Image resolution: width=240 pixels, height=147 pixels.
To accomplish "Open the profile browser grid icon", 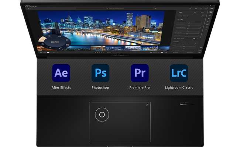I will point(202,16).
